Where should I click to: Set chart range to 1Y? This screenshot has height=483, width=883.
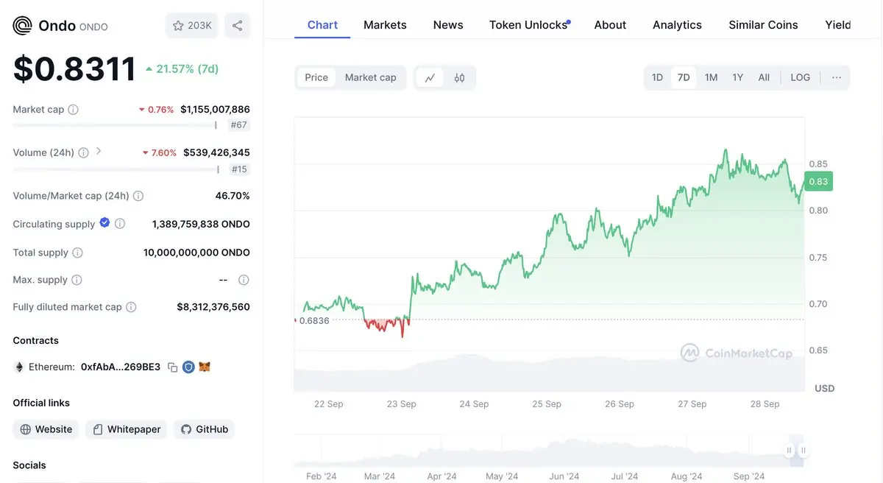pyautogui.click(x=738, y=77)
